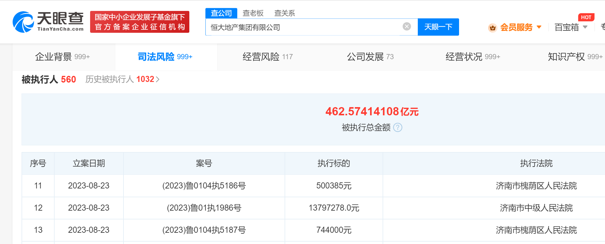The height and width of the screenshot is (244, 605).
Task: Open the 经营风险 tab
Action: [268, 57]
